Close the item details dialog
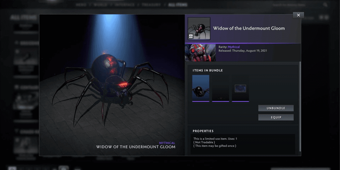 298,15
